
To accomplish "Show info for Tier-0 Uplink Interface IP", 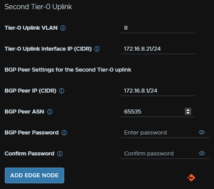I will pyautogui.click(x=97, y=49).
